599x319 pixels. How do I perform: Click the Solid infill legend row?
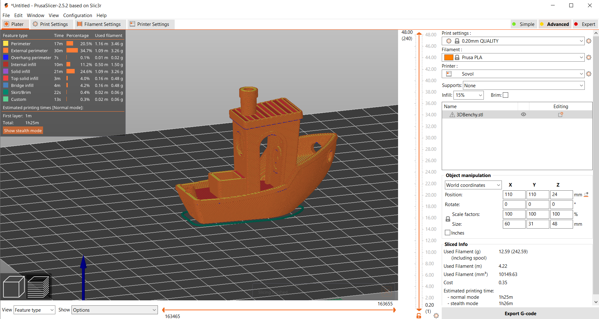point(63,71)
